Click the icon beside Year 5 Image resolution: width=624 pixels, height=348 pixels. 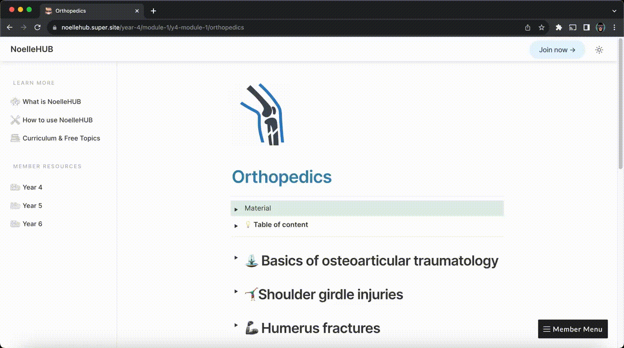(x=15, y=206)
